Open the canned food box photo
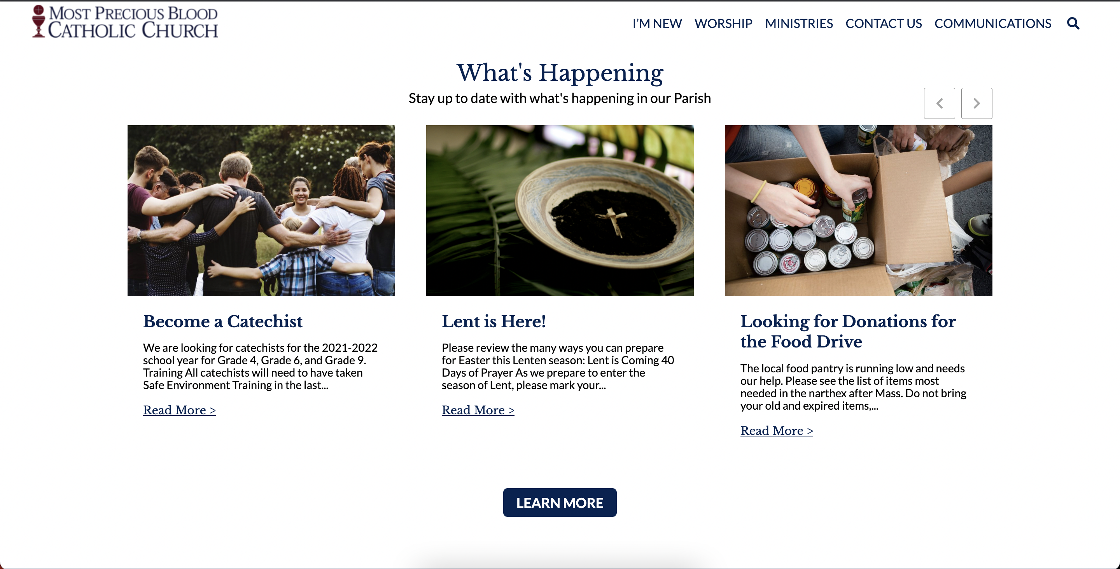Image resolution: width=1120 pixels, height=569 pixels. 858,210
